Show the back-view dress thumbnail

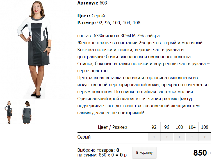[x=27, y=112]
